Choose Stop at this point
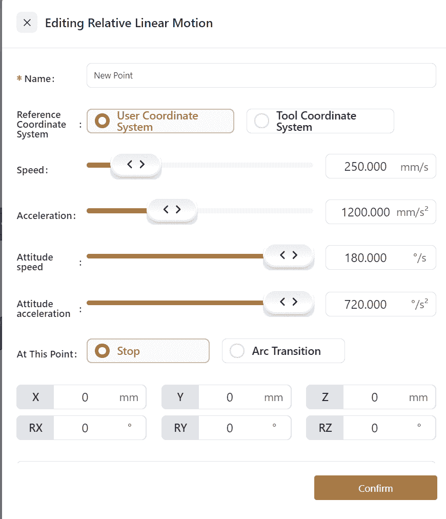446x519 pixels. tap(103, 351)
